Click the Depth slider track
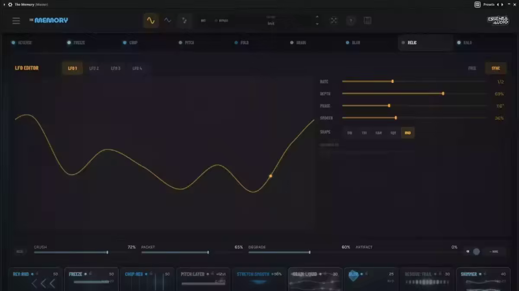519x291 pixels. coord(402,93)
